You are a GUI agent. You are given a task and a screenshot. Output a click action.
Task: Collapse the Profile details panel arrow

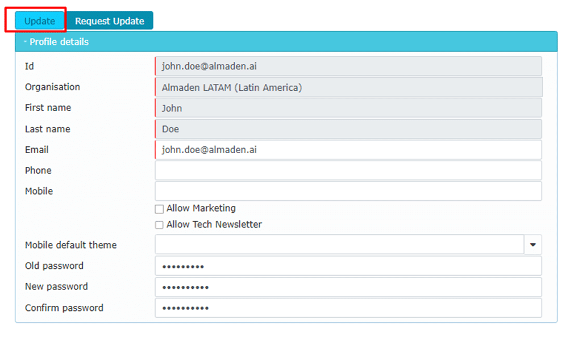pos(25,41)
